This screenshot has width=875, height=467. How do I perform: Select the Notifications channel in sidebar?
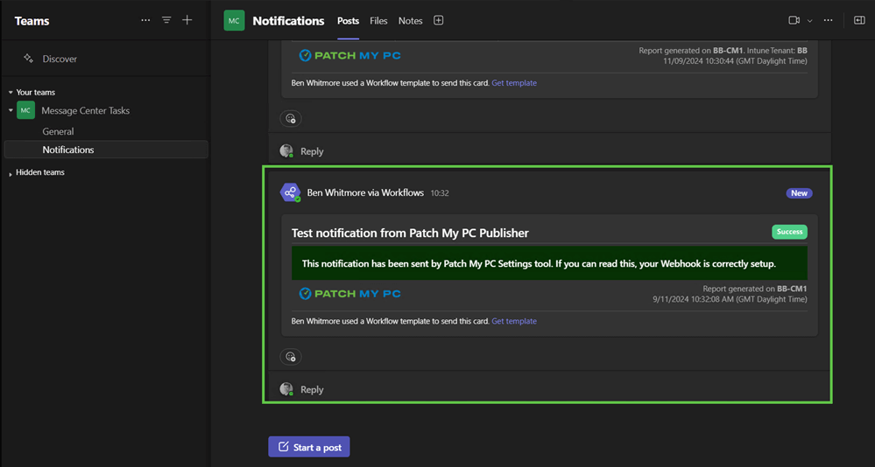[106, 150]
